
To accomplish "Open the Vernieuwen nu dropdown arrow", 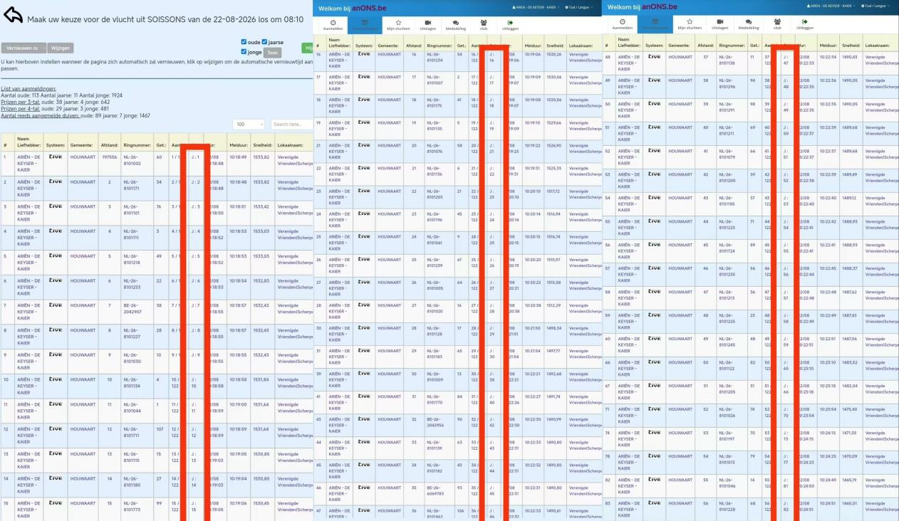I will [x=43, y=48].
